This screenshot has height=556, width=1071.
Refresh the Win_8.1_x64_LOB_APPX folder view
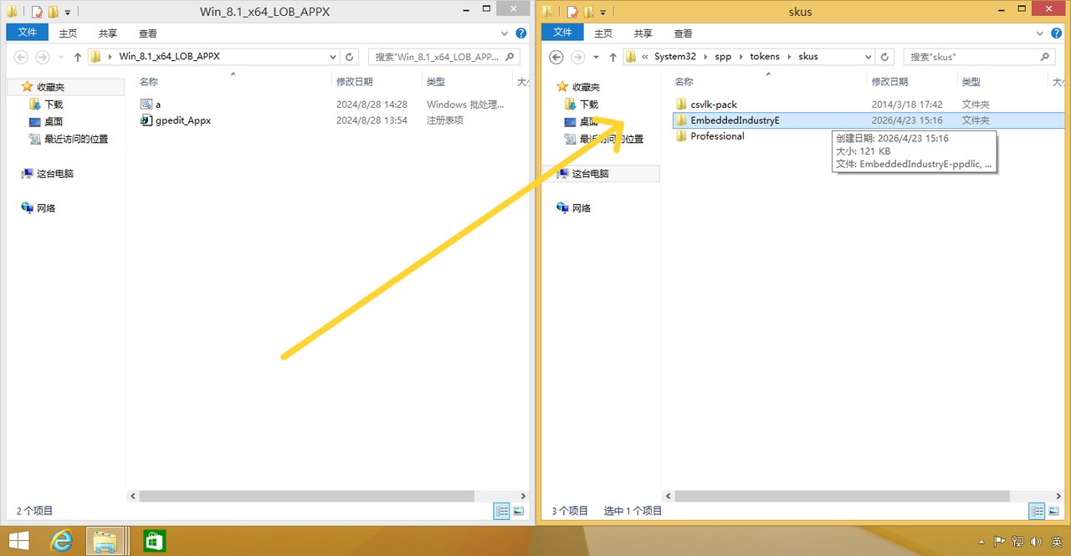pyautogui.click(x=351, y=57)
